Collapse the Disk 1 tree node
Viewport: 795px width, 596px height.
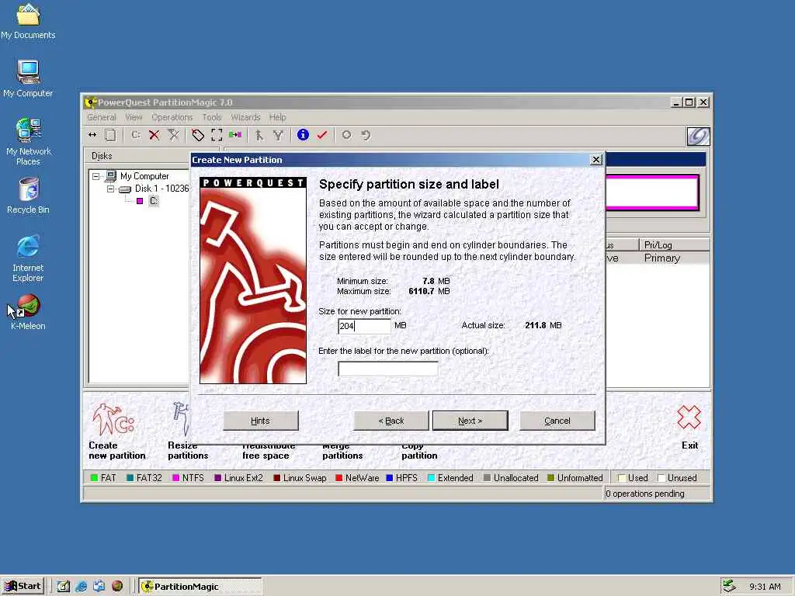tap(110, 189)
